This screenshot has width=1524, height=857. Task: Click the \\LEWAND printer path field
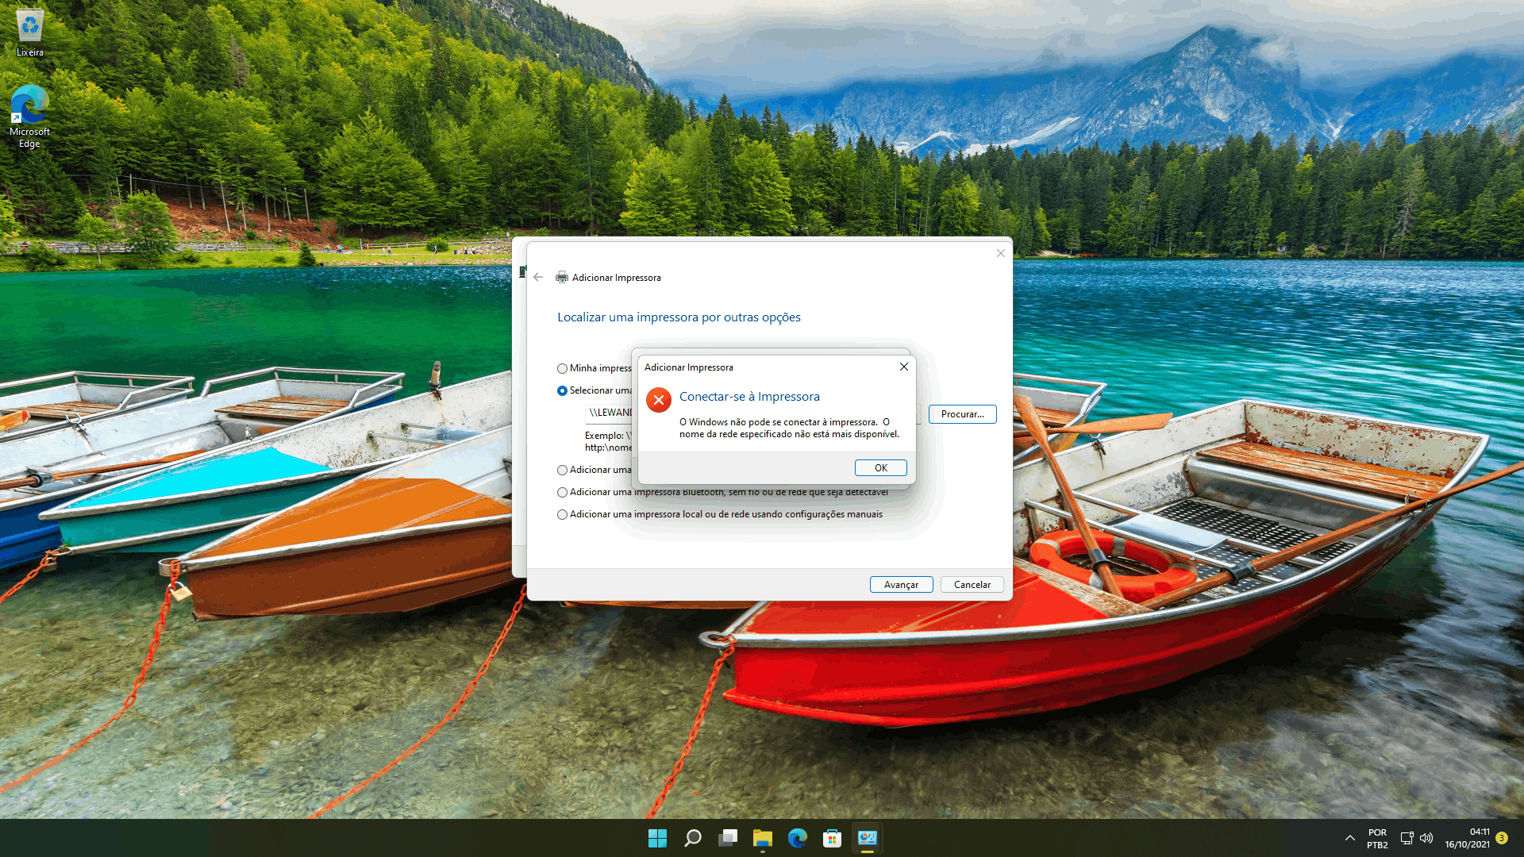[x=609, y=413]
